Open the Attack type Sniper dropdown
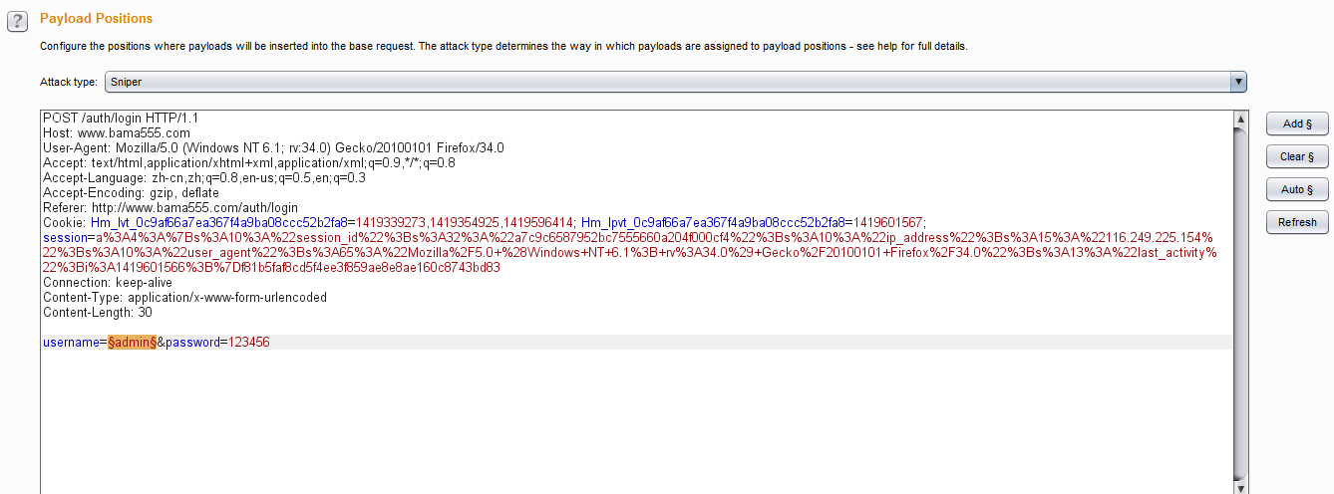The width and height of the screenshot is (1334, 494). point(676,82)
